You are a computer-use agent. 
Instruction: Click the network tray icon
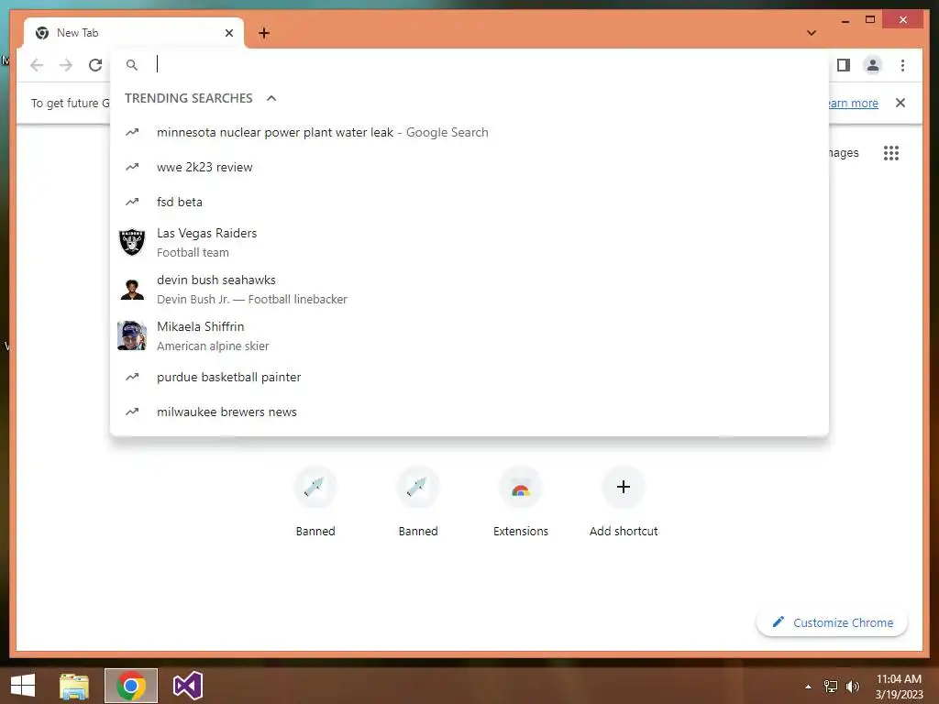(x=831, y=687)
